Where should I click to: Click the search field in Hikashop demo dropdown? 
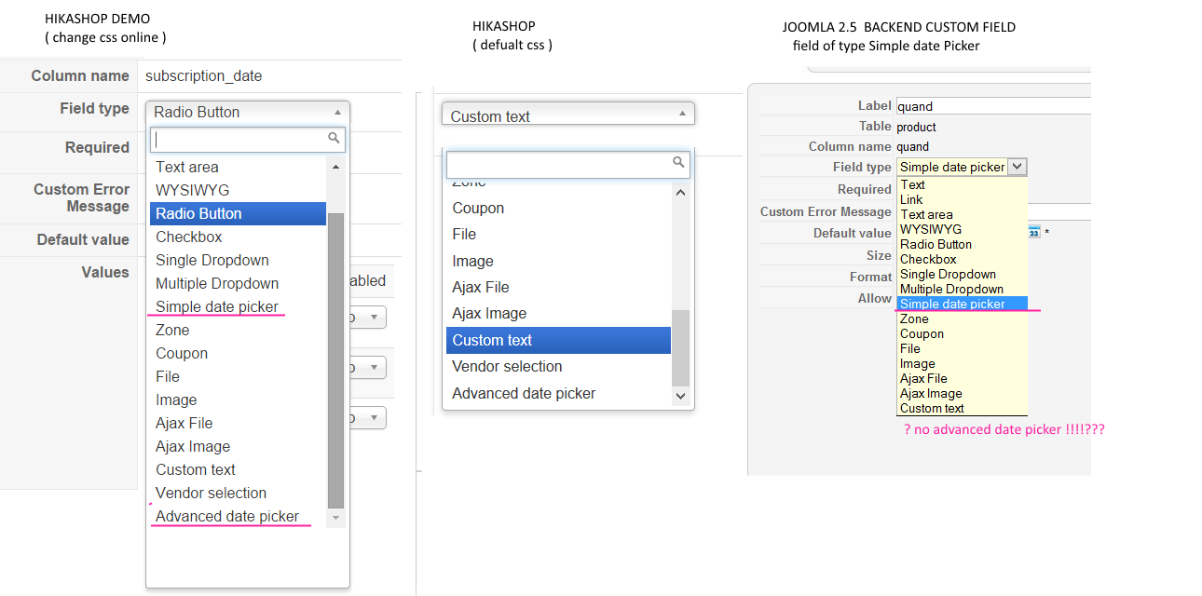(x=248, y=140)
